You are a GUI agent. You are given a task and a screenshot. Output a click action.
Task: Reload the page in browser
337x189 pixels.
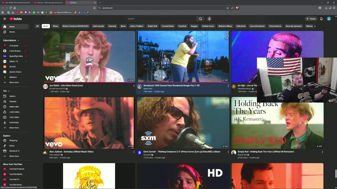pos(11,8)
